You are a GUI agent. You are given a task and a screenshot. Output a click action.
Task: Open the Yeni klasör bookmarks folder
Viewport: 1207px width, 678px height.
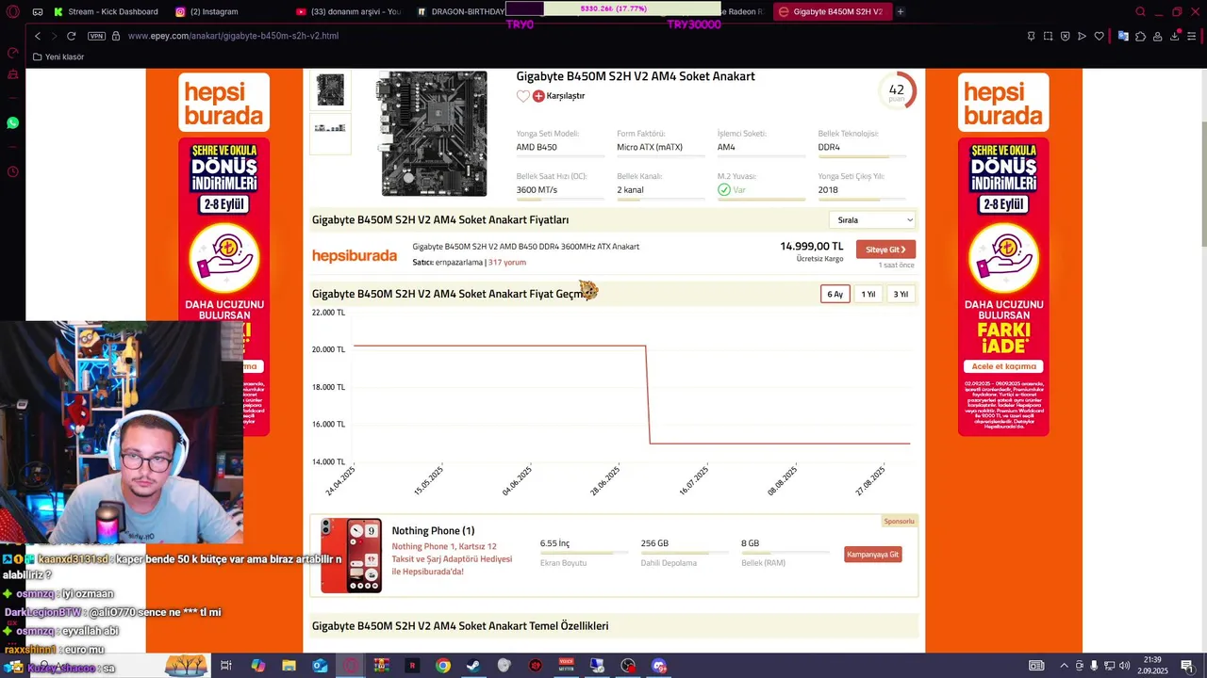point(58,56)
